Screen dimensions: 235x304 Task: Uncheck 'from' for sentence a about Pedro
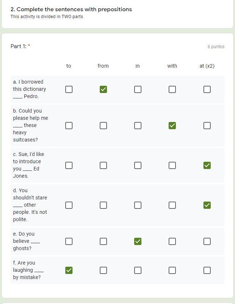(103, 89)
